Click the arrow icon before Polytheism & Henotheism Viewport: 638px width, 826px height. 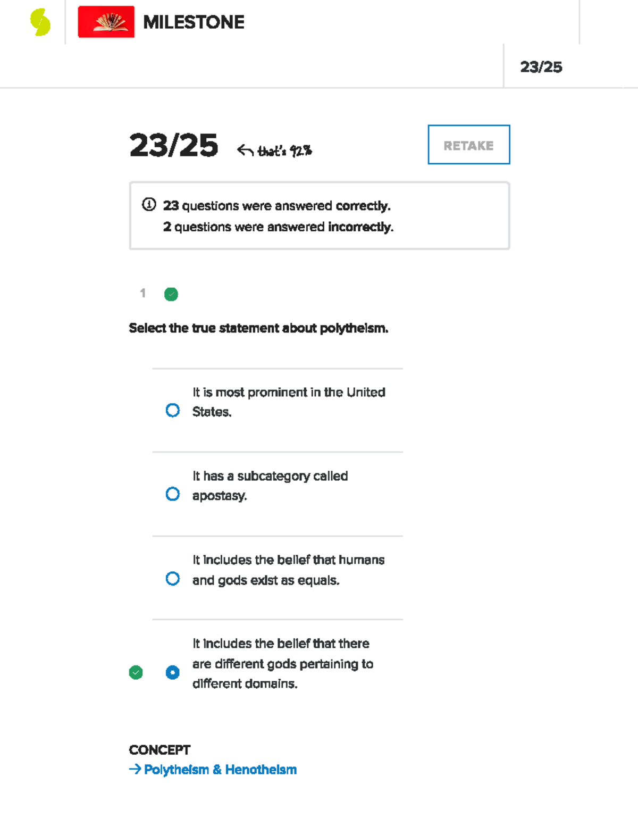pyautogui.click(x=135, y=769)
